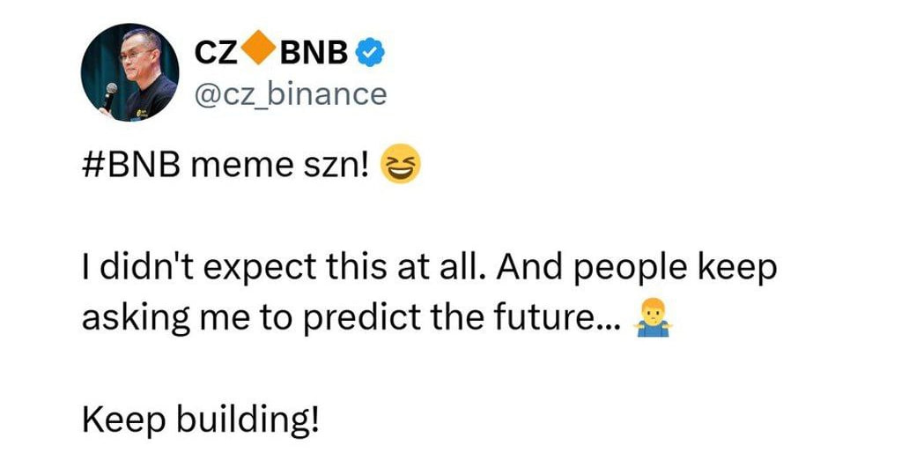Open CZ's profile picture avatar
The image size is (909, 468).
click(x=129, y=73)
